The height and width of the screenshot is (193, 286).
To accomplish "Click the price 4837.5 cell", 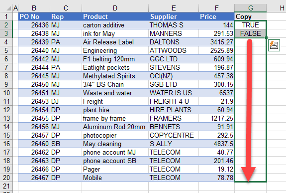I will tap(216, 144).
